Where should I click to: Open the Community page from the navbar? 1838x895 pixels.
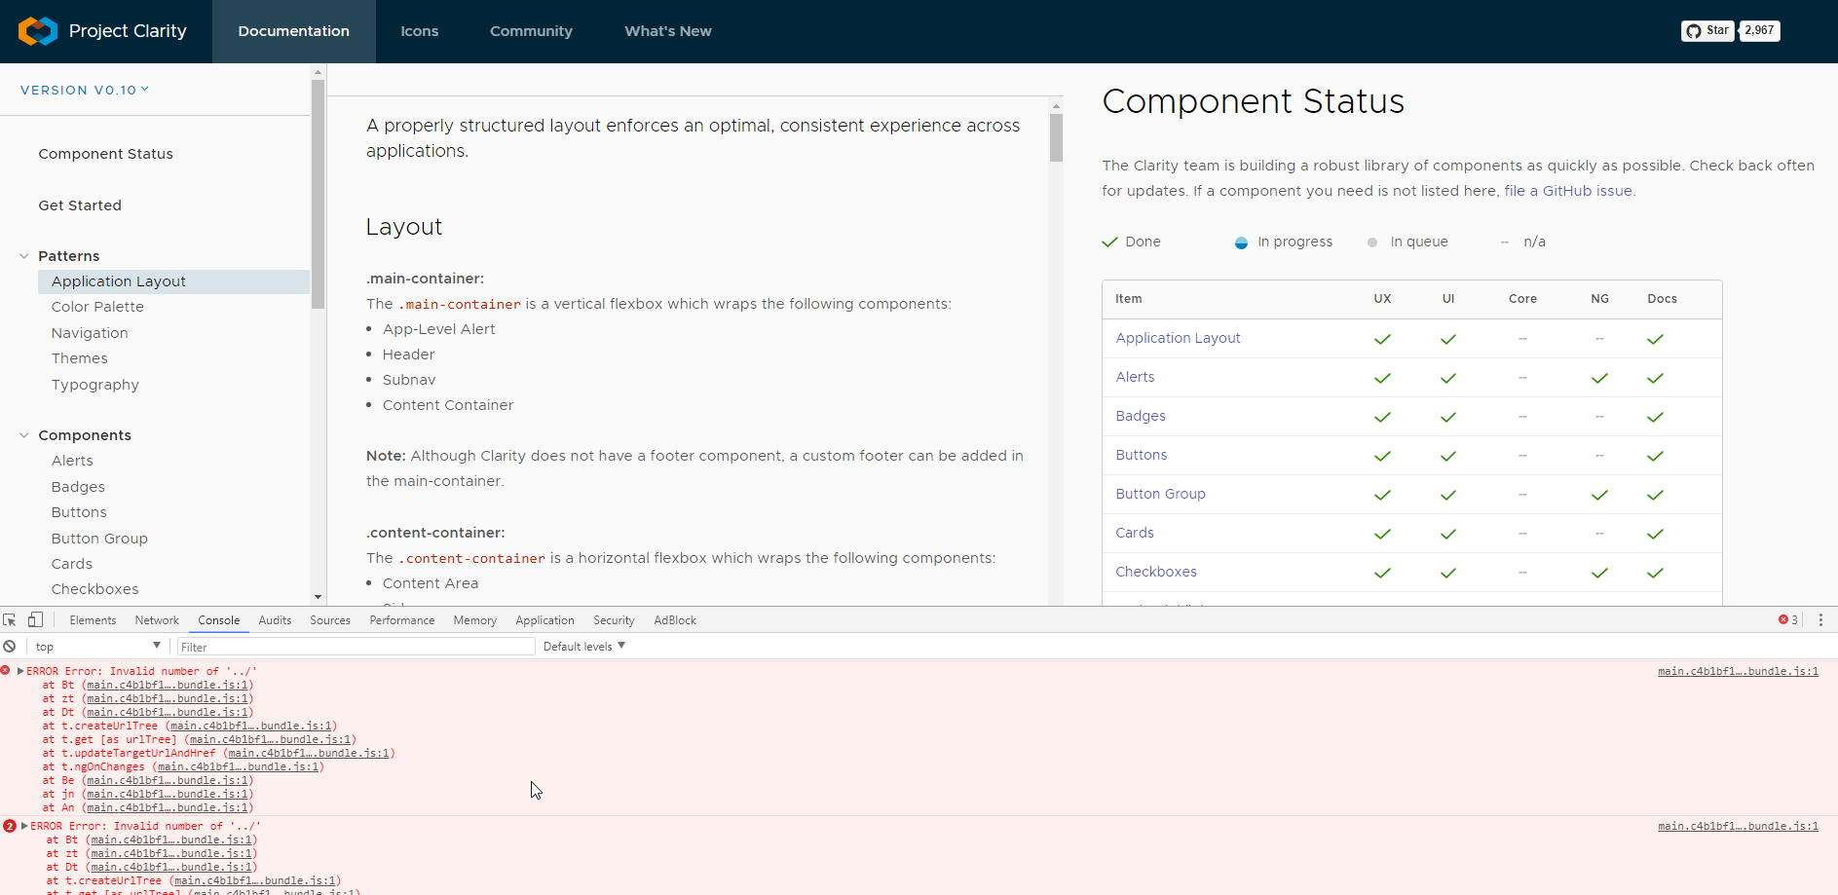[x=531, y=30]
